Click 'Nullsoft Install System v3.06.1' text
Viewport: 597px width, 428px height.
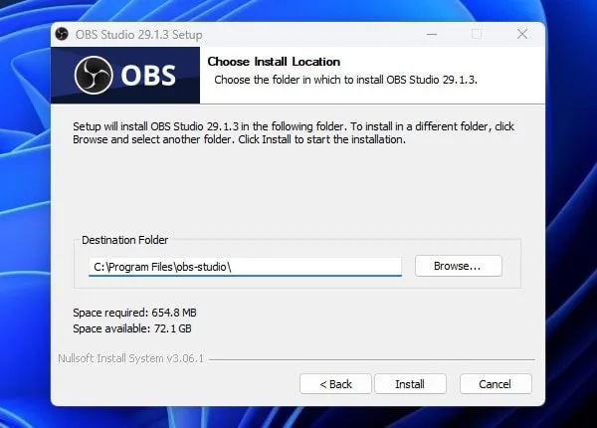coord(131,358)
